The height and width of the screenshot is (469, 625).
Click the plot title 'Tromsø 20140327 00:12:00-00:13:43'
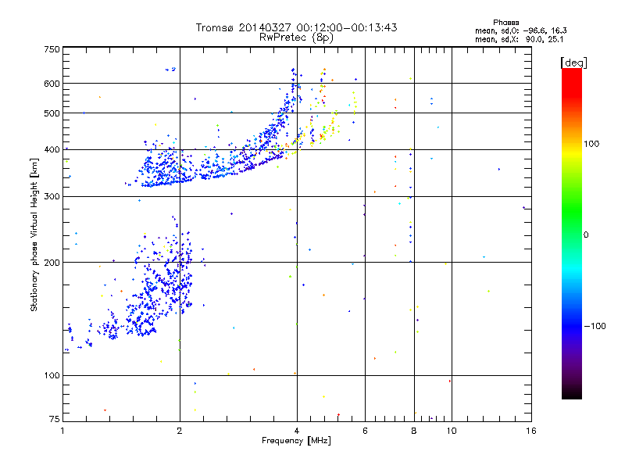click(296, 27)
